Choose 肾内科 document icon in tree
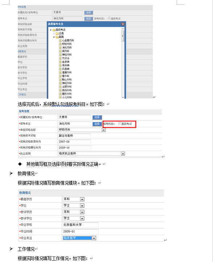This screenshot has width=213, height=262. (x=60, y=51)
